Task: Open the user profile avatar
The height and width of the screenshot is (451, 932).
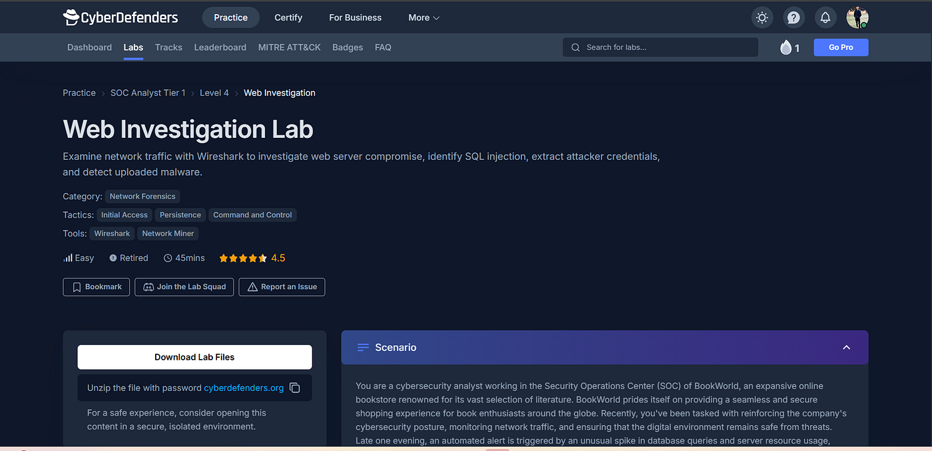Action: click(x=857, y=17)
